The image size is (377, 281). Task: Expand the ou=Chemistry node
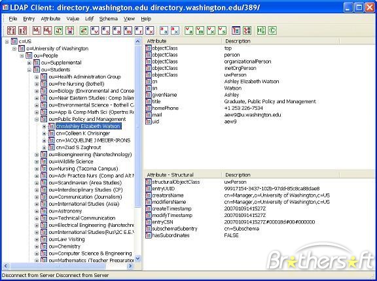point(37,246)
